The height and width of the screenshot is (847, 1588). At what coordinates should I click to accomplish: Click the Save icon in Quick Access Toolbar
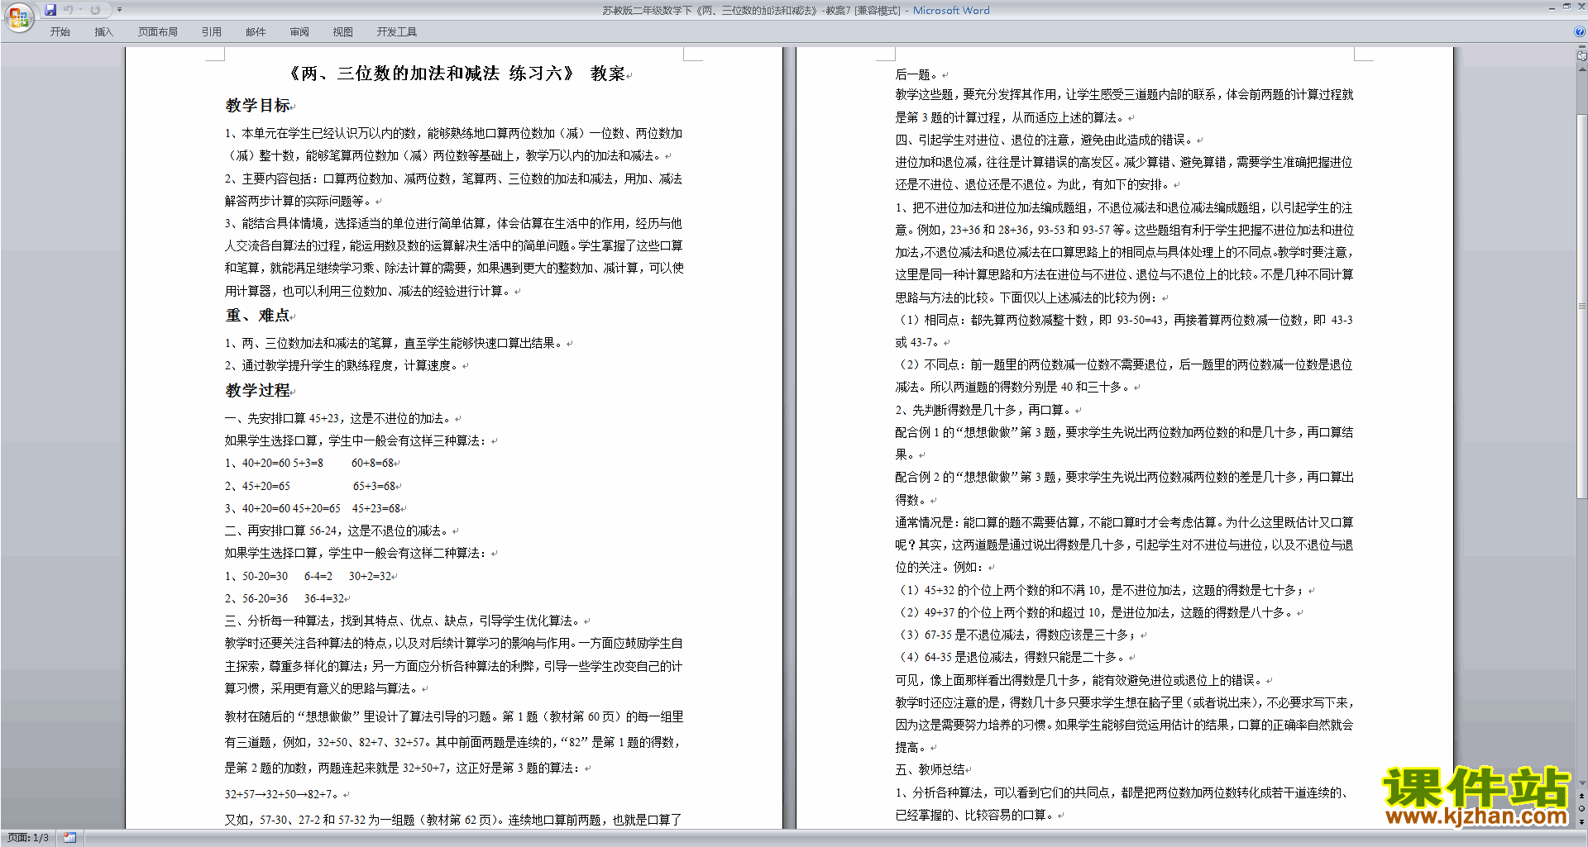(x=50, y=10)
